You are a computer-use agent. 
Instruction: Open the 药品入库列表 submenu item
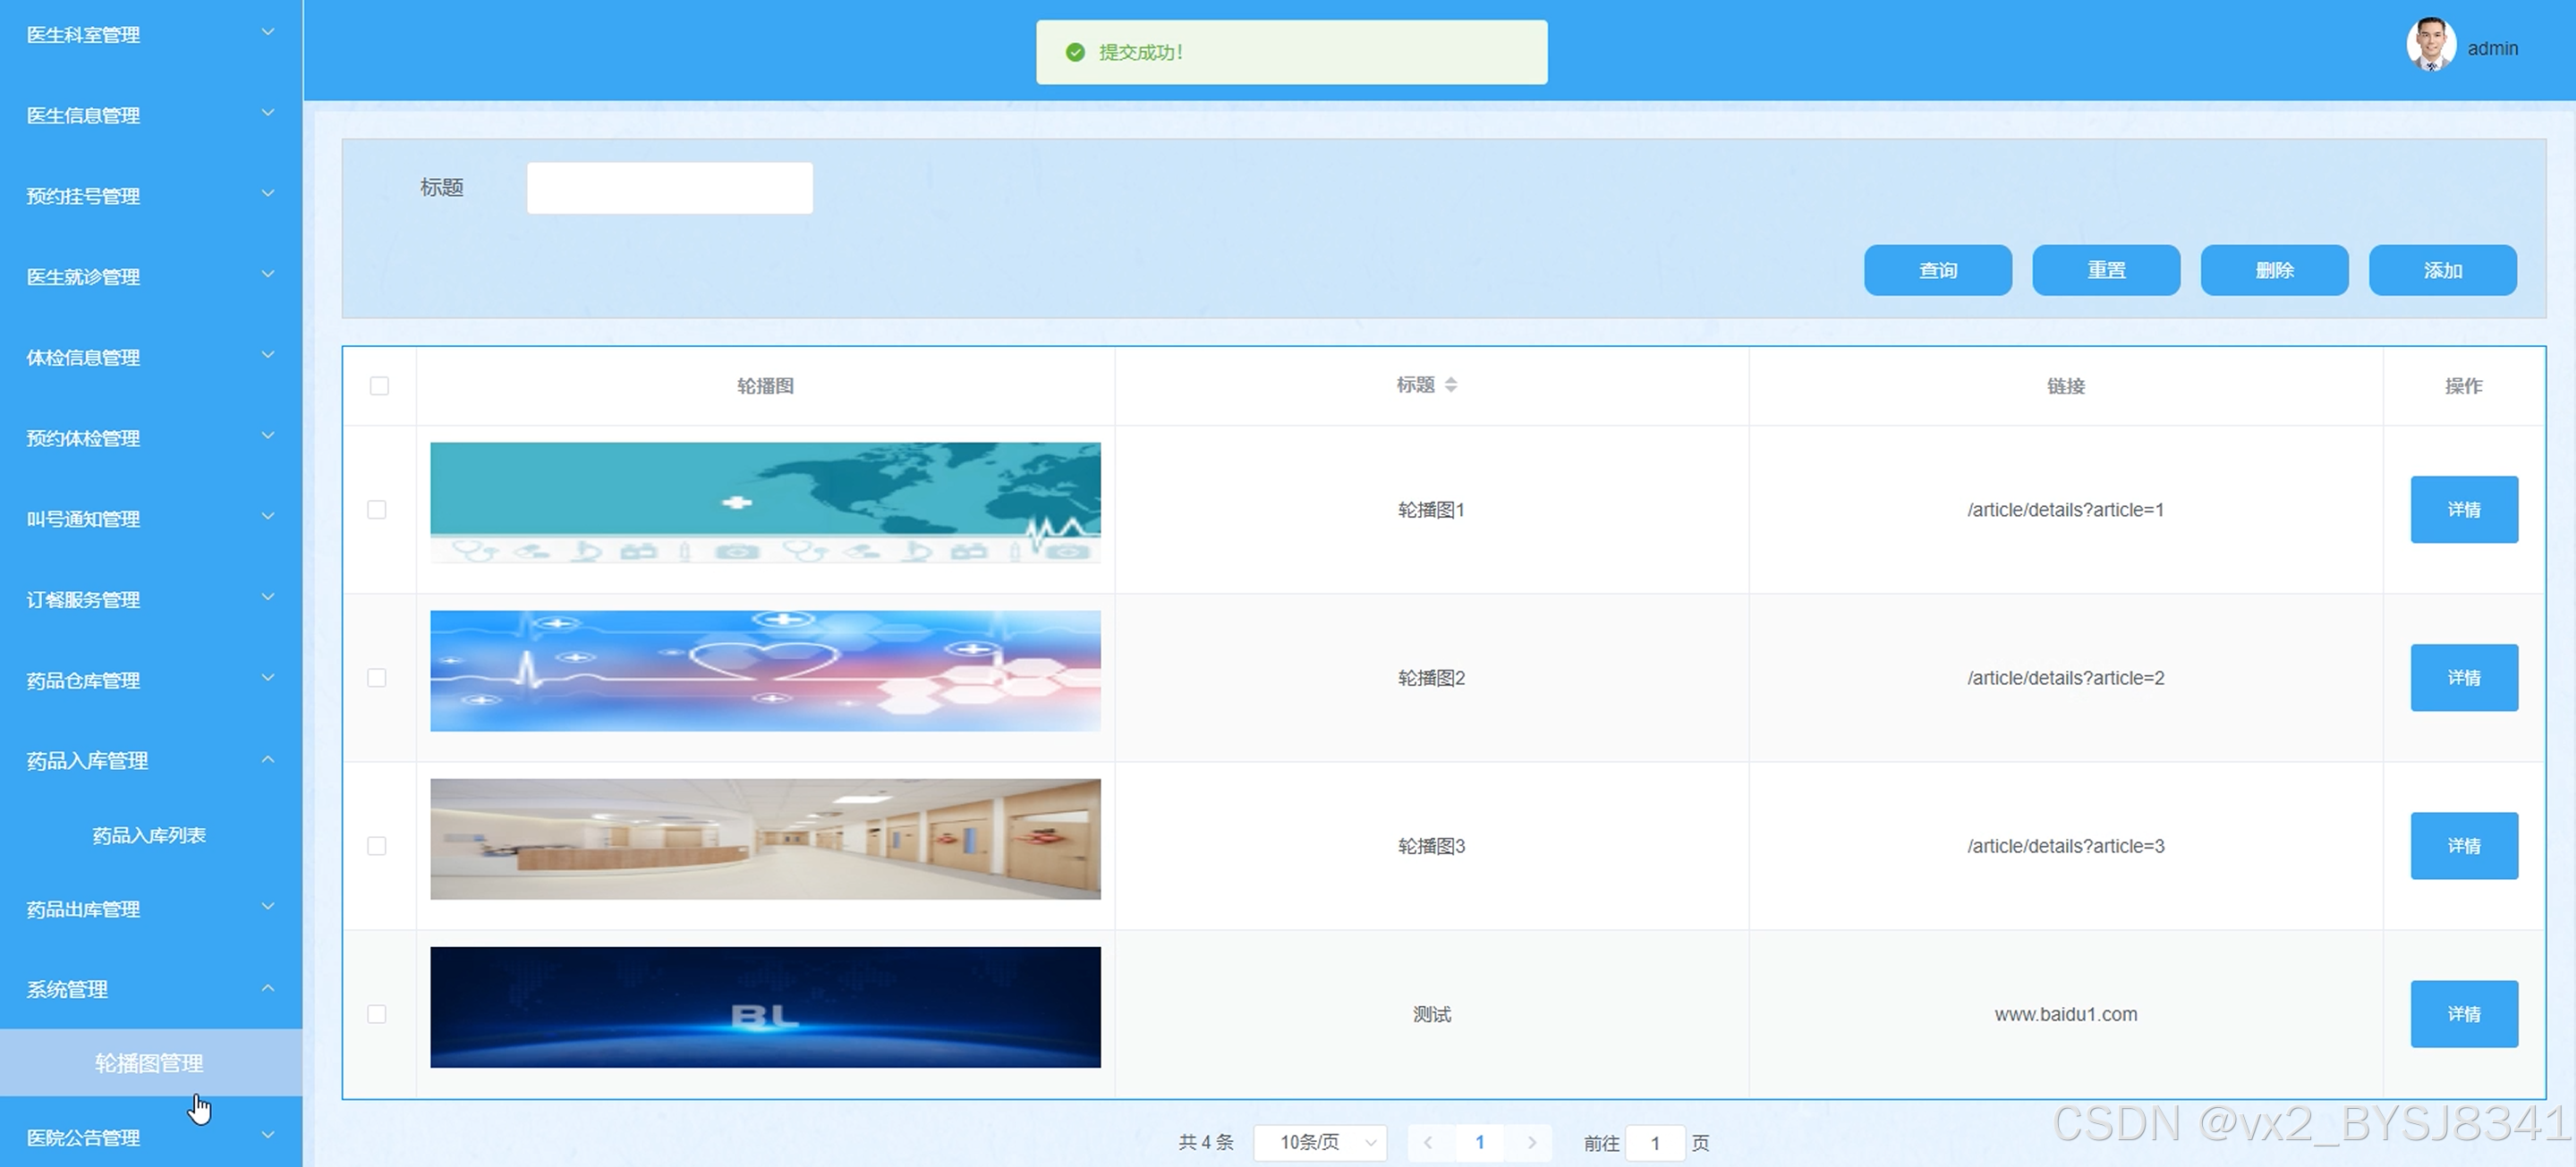pyautogui.click(x=149, y=835)
